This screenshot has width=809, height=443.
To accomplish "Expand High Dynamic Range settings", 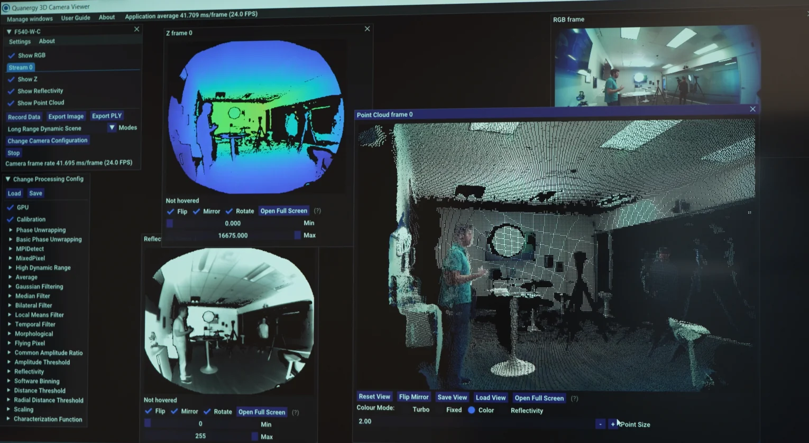I will click(10, 268).
